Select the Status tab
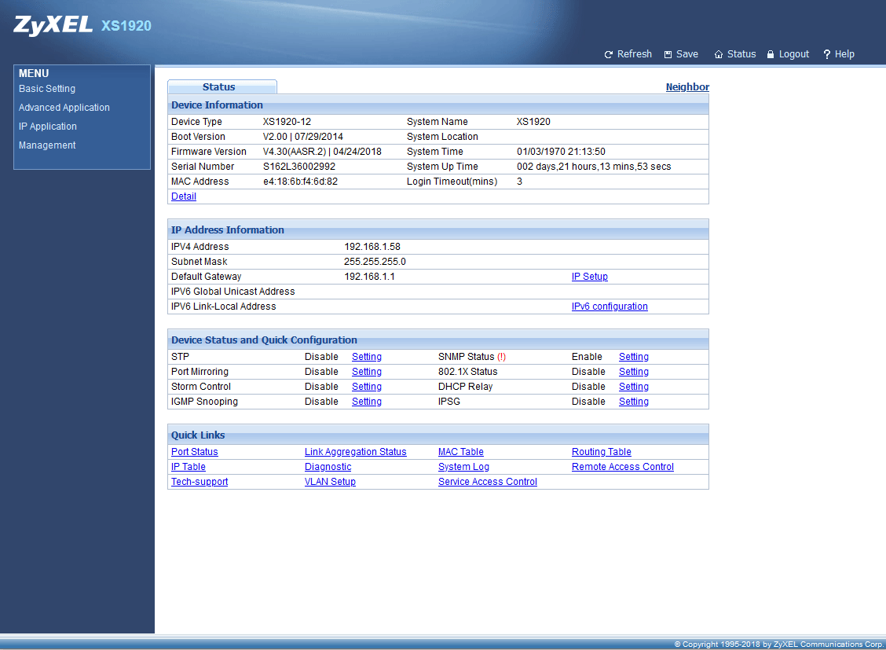The width and height of the screenshot is (886, 650). 222,86
